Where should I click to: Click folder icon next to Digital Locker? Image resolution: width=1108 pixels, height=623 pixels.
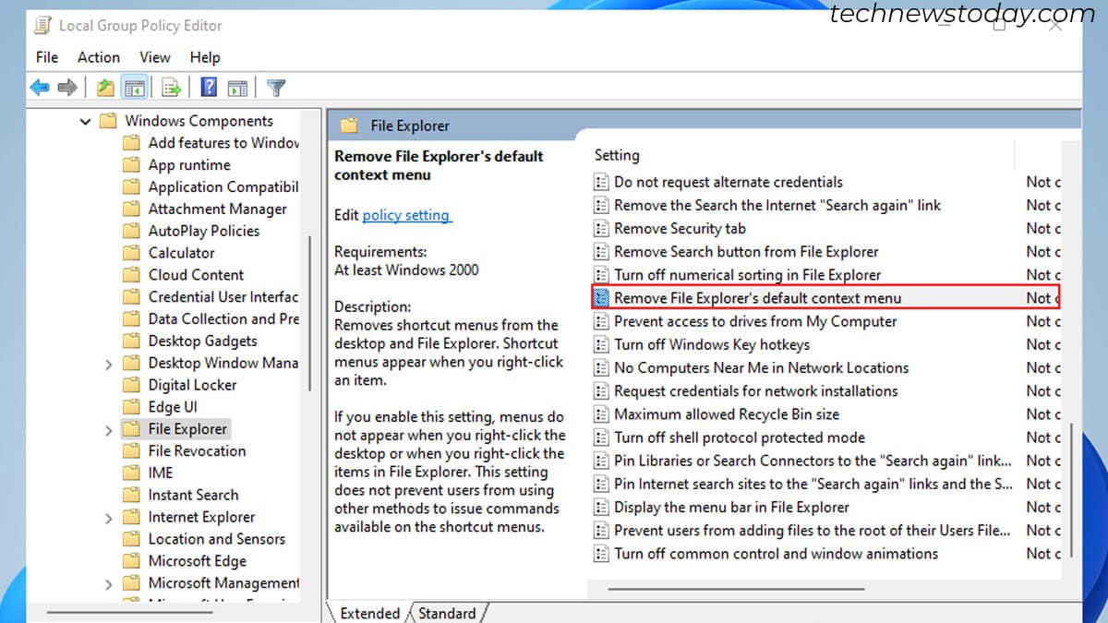pyautogui.click(x=131, y=385)
